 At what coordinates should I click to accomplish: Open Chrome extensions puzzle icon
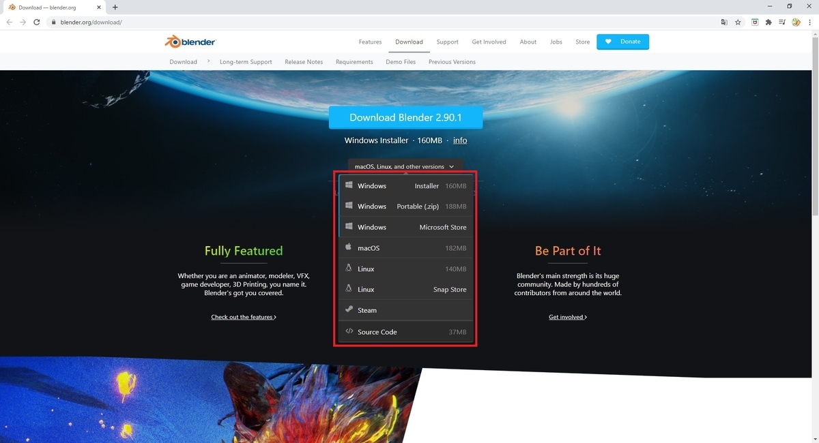(x=768, y=22)
